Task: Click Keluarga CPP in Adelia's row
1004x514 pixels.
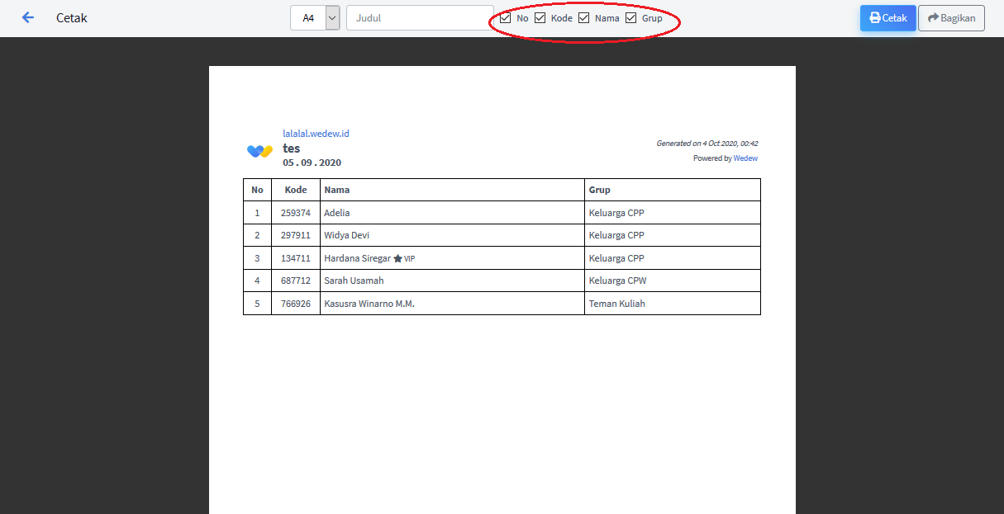Action: coord(616,213)
